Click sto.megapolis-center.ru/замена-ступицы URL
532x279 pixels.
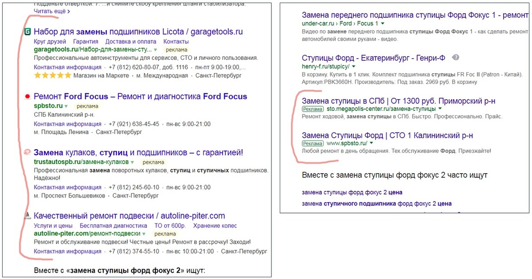(381, 109)
